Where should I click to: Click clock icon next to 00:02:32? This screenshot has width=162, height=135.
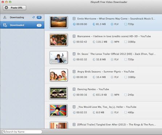click(x=74, y=60)
